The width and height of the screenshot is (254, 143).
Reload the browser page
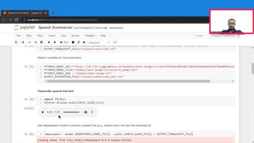(17, 20)
